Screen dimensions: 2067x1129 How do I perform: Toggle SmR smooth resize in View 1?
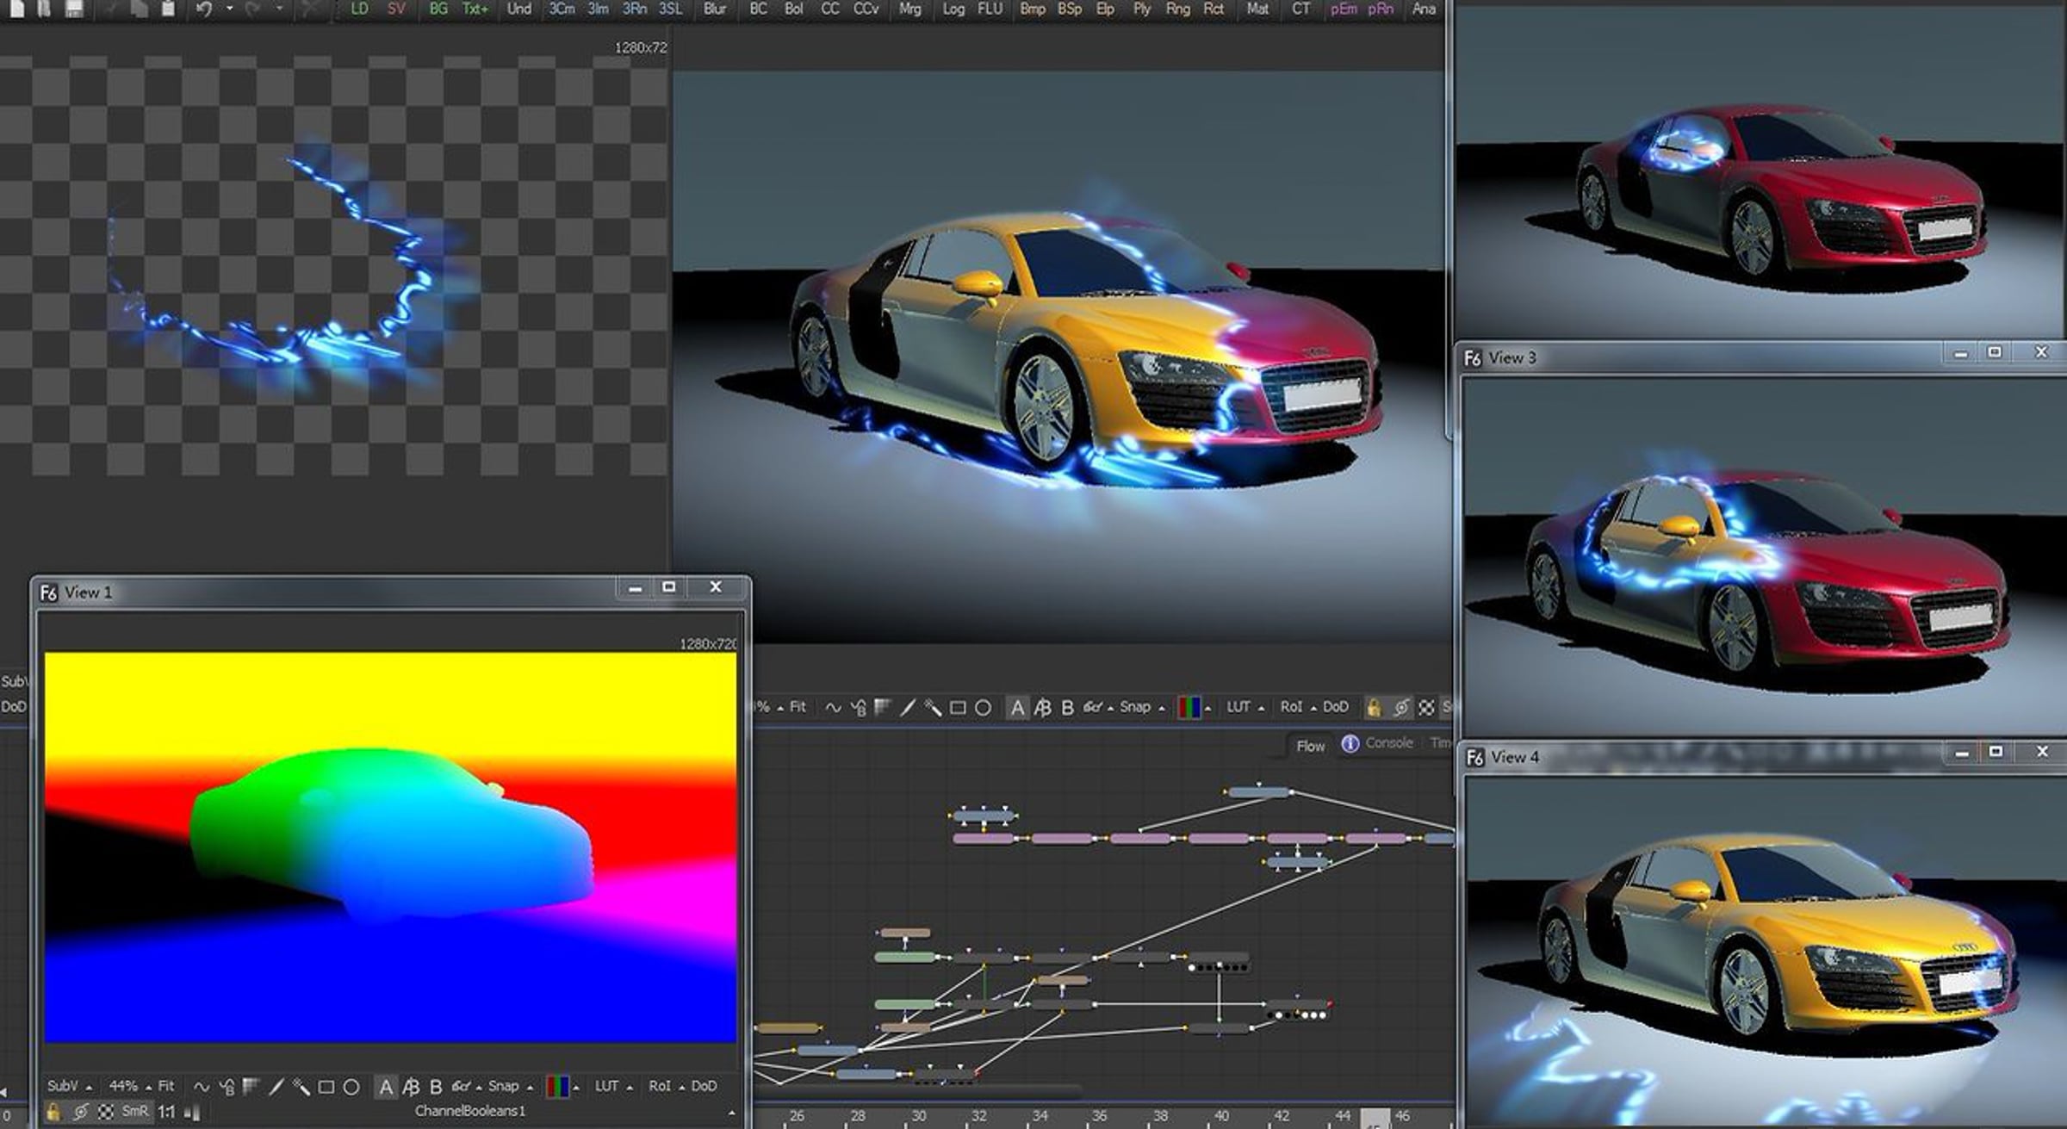(134, 1112)
